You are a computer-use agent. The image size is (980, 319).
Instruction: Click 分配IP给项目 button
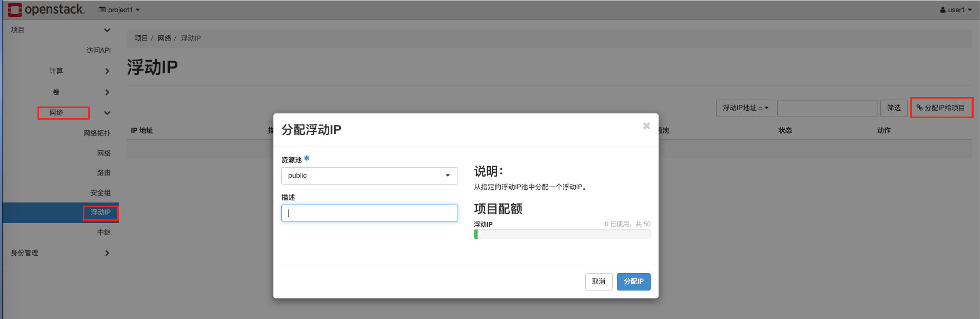pyautogui.click(x=941, y=108)
